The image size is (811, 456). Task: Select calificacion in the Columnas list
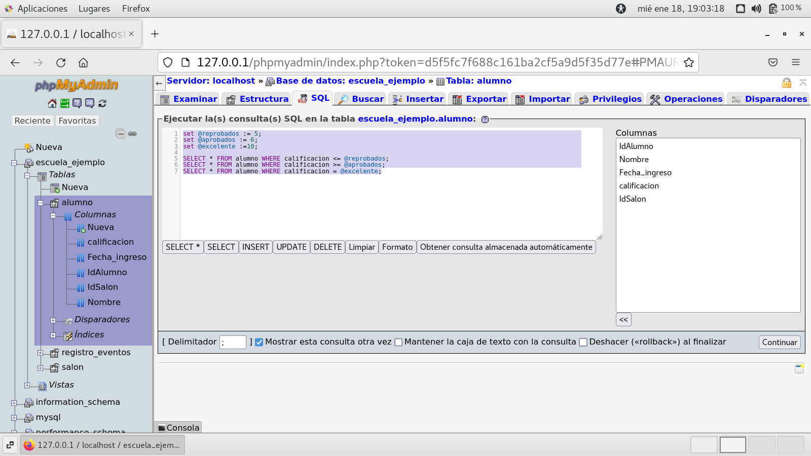(639, 186)
